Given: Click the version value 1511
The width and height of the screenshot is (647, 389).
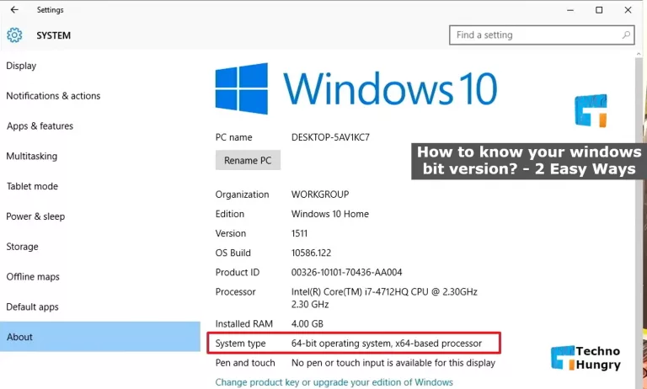Looking at the screenshot, I should (x=300, y=233).
